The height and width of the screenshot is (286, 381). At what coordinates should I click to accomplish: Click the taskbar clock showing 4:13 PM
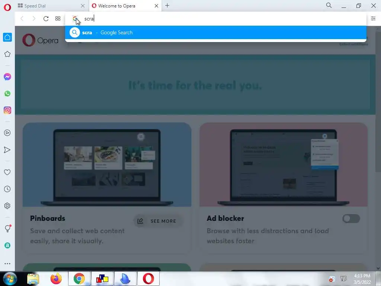(x=362, y=279)
